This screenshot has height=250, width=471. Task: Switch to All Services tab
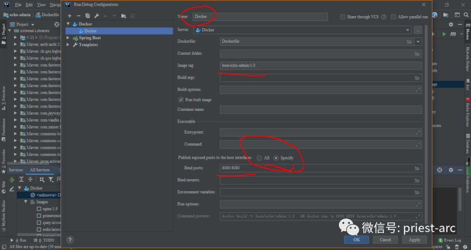(x=40, y=170)
